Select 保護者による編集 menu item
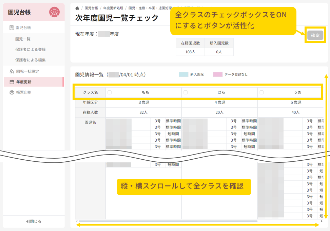Screen dimensions: 330x231 pyautogui.click(x=31, y=60)
